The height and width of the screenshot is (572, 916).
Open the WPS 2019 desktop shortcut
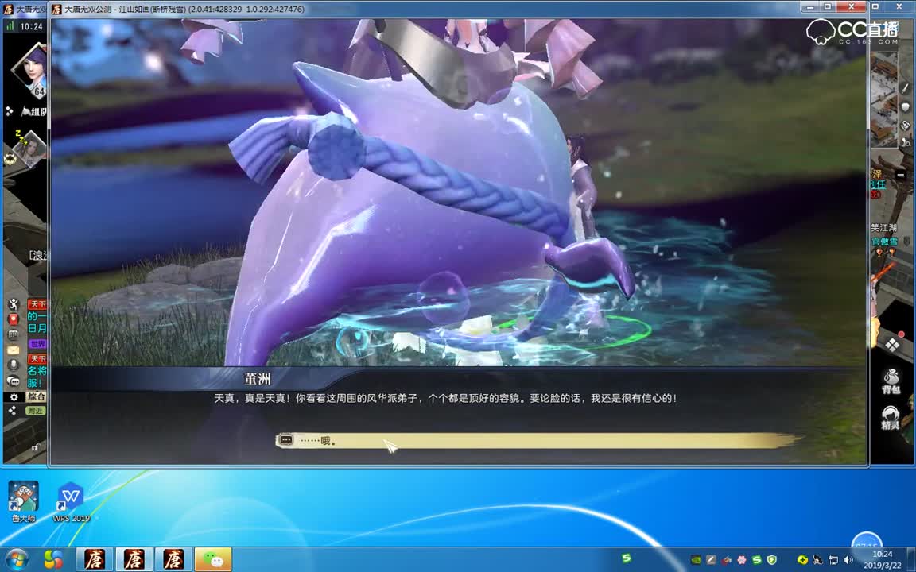coord(72,501)
